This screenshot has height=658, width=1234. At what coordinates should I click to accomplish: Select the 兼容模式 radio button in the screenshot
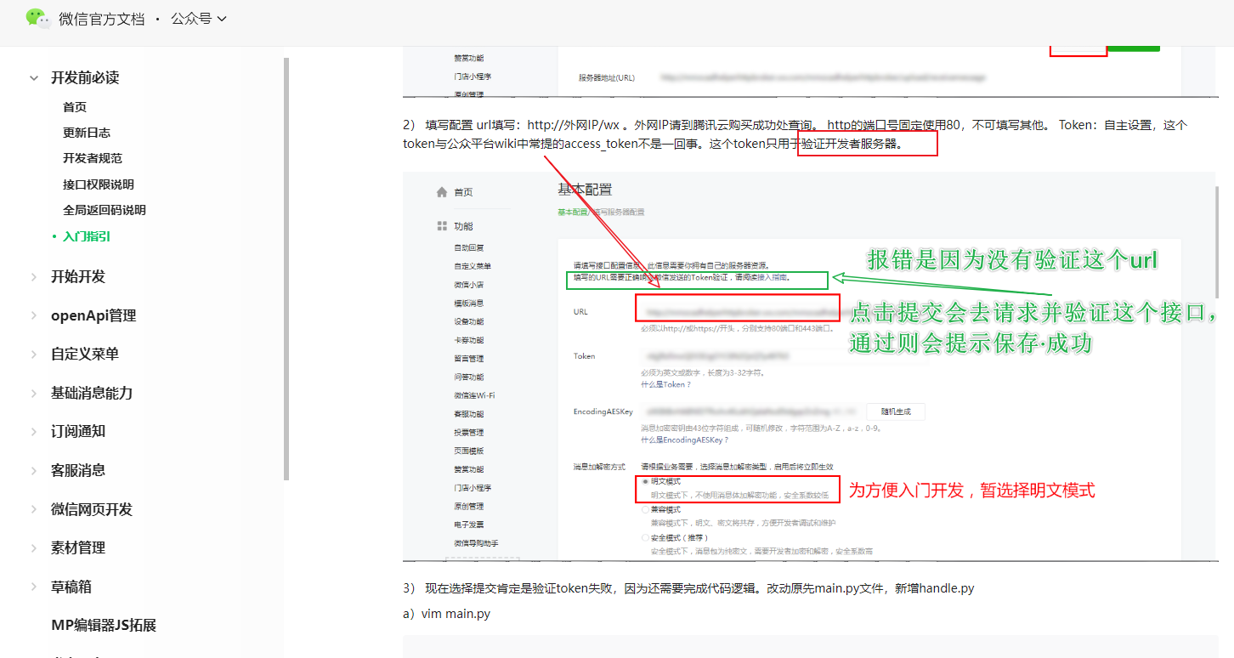[x=646, y=509]
